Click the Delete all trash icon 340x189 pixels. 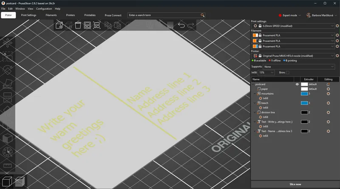[78, 25]
